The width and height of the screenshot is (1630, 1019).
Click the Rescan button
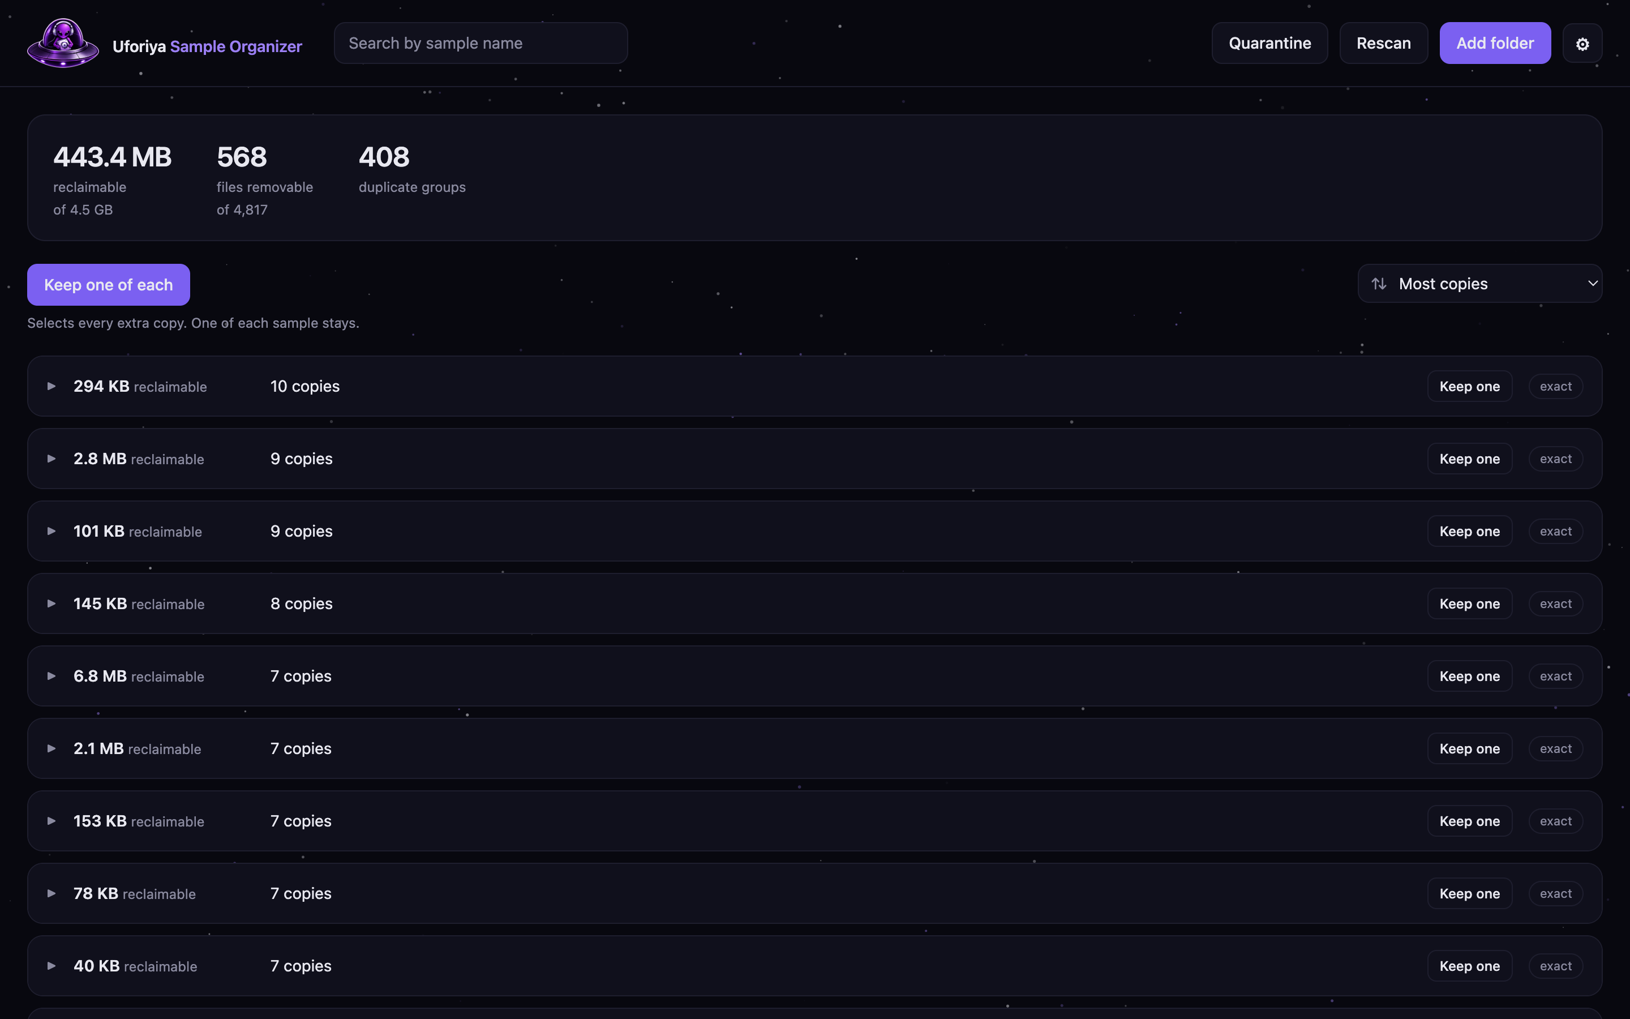pos(1383,43)
